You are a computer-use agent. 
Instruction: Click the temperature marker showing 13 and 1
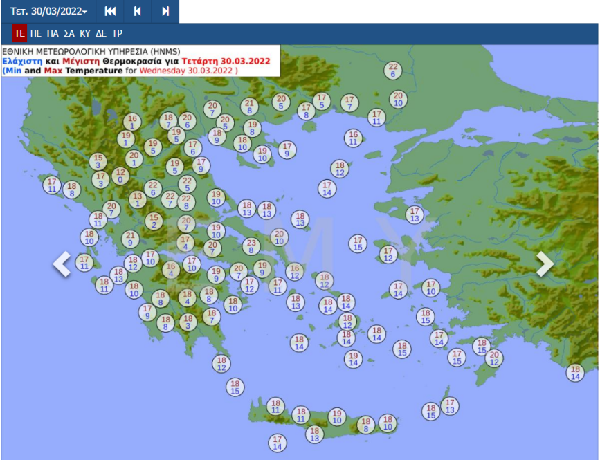pyautogui.click(x=137, y=199)
